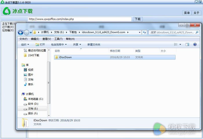Click the search box for idocdown folder
203x139 pixels.
click(174, 32)
